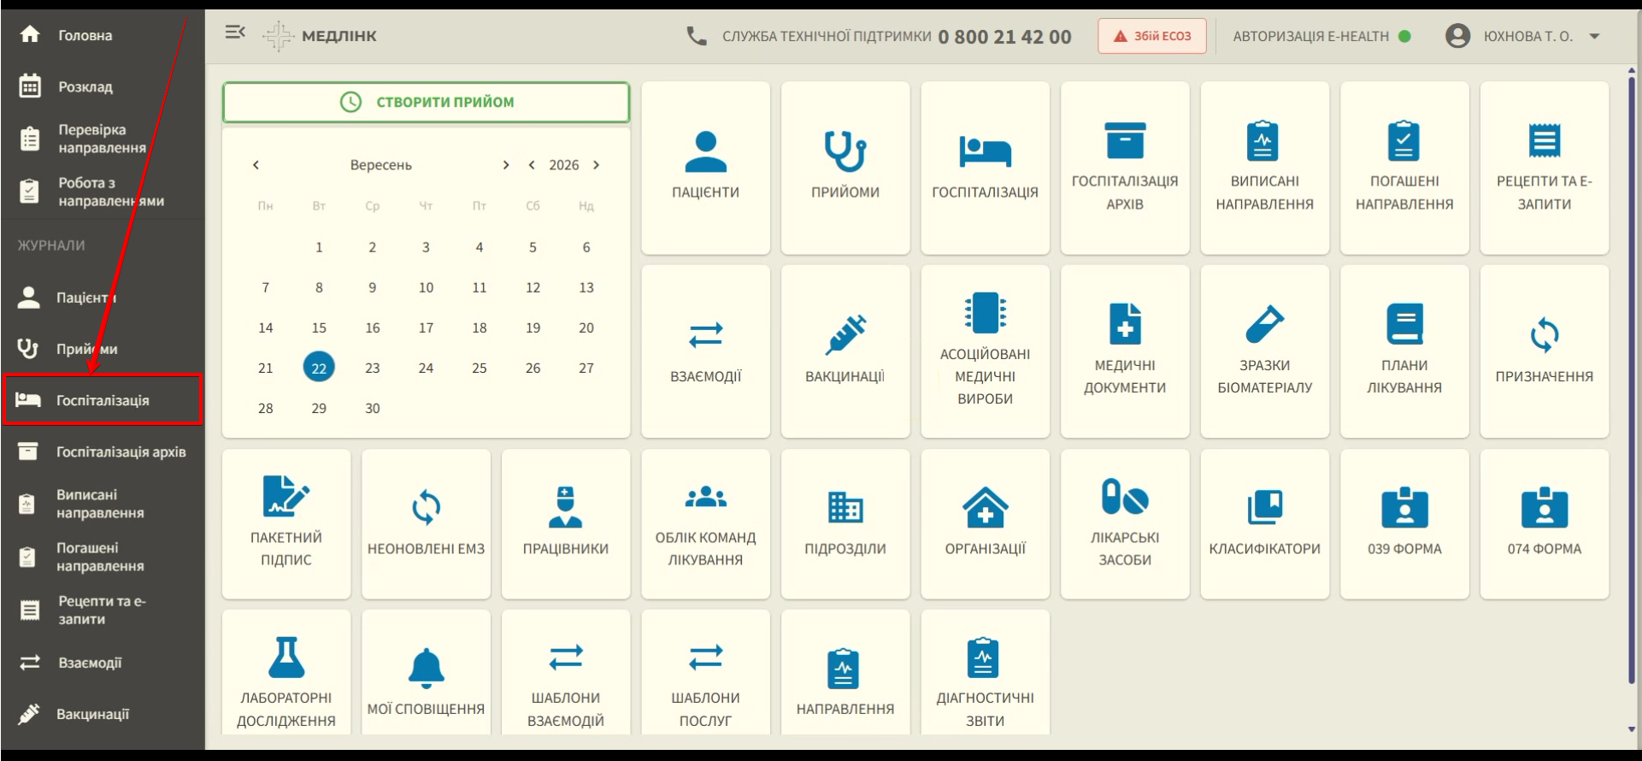Select day 15 in the calendar
The height and width of the screenshot is (761, 1642).
[x=319, y=327]
